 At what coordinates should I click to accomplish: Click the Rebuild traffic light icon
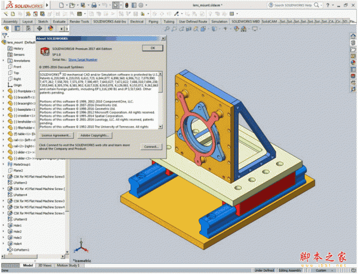127,5
